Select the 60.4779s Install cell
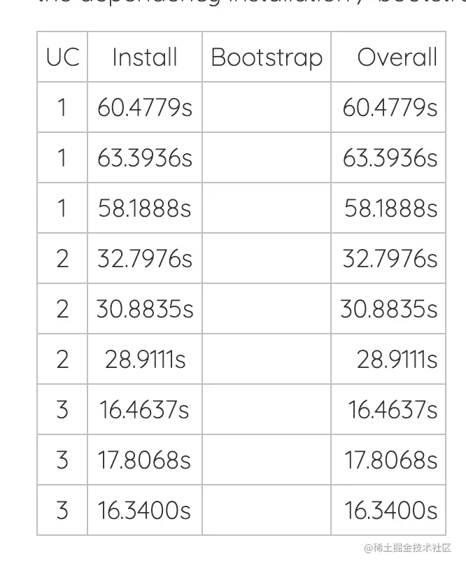The image size is (466, 568). pyautogui.click(x=145, y=107)
